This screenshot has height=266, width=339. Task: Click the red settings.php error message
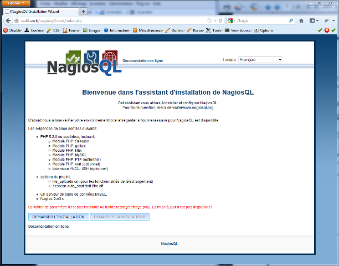pos(120,207)
